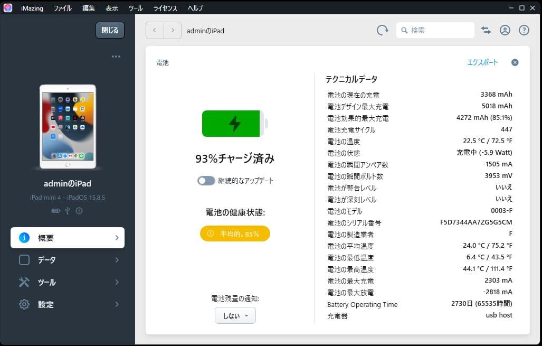Expand the ツール sidebar section
This screenshot has width=542, height=346.
[x=68, y=282]
